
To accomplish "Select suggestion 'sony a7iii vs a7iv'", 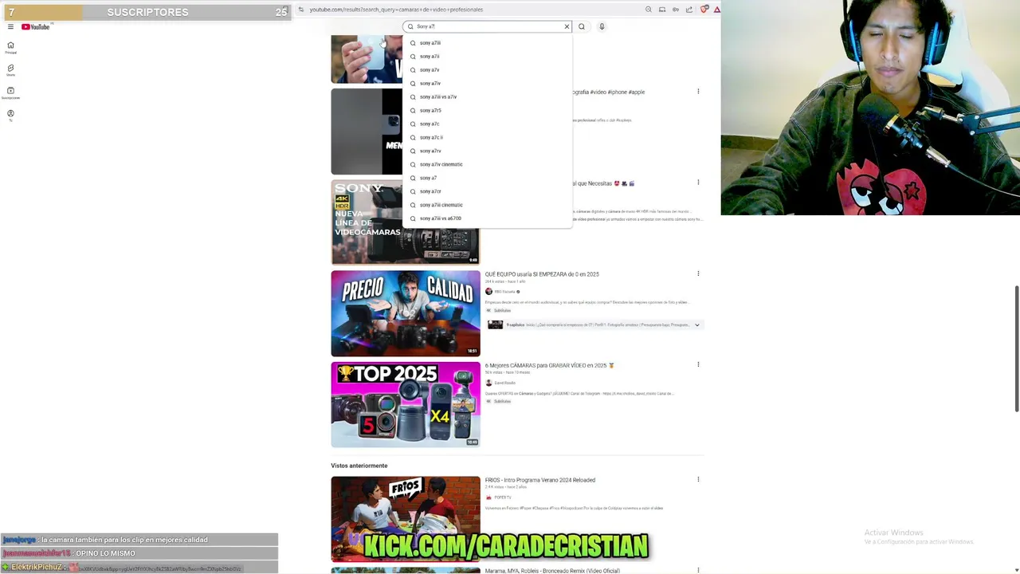I will coord(487,97).
